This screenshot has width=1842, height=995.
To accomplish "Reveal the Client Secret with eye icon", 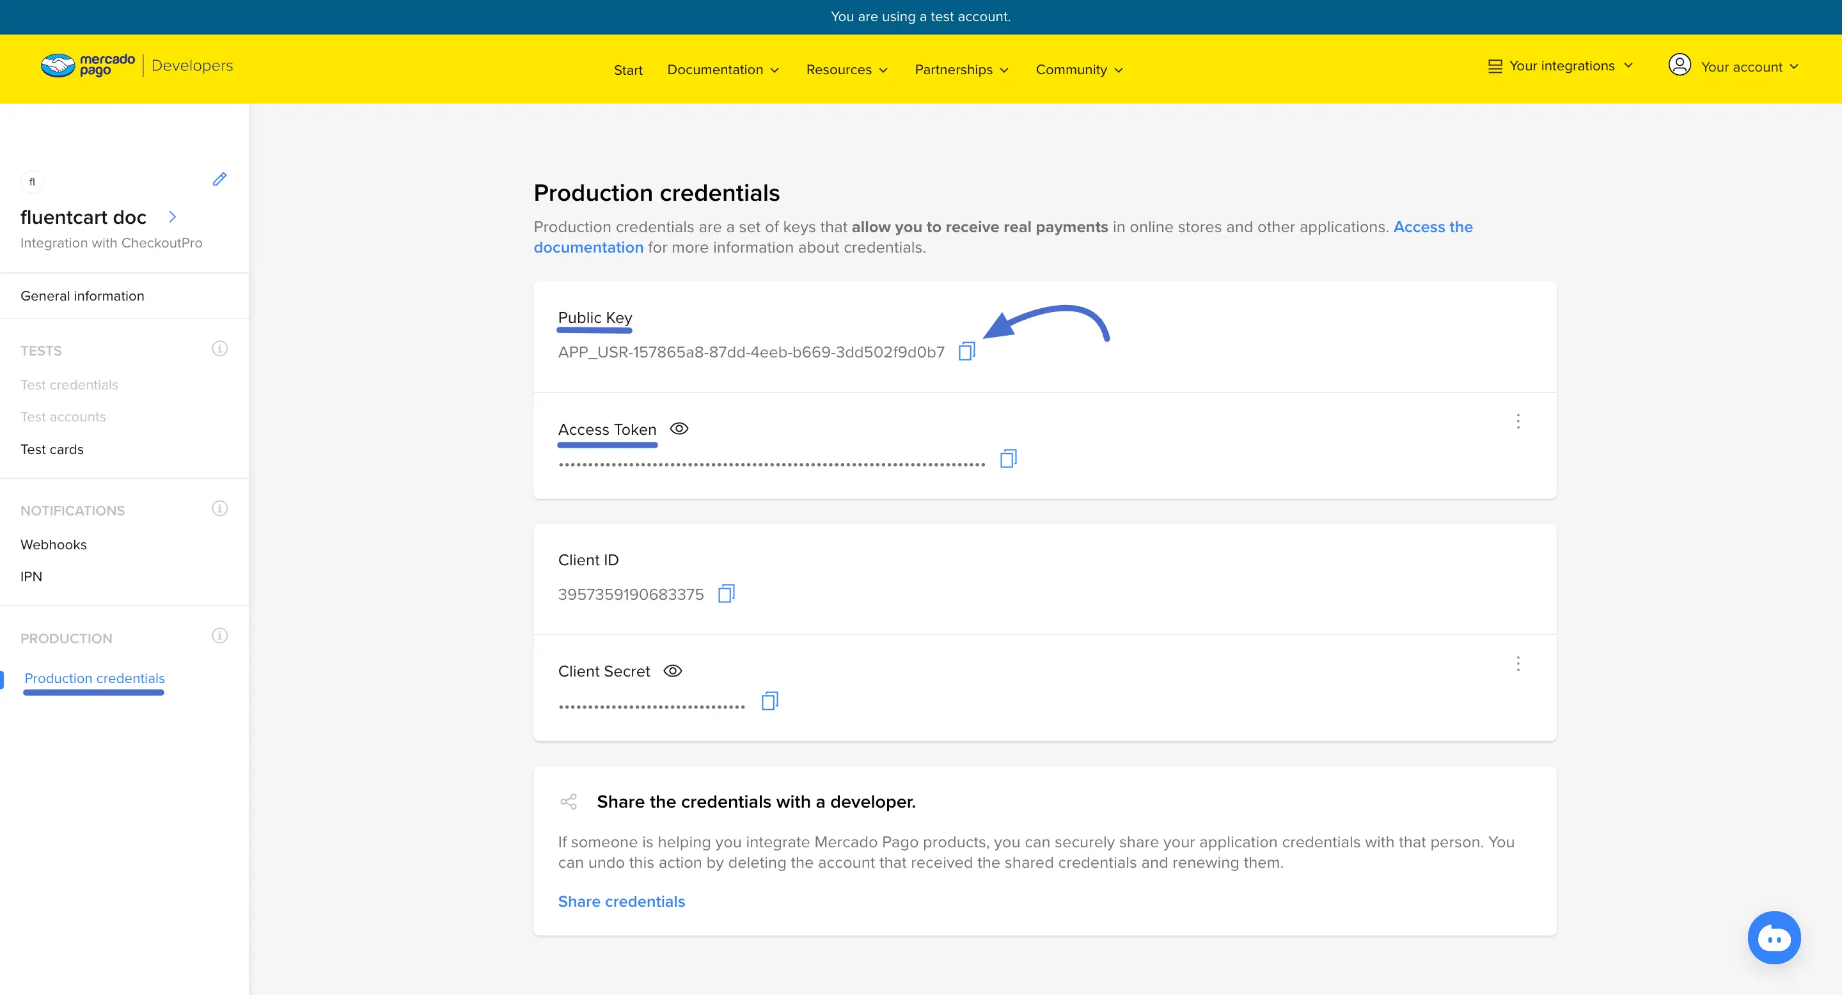I will [672, 671].
